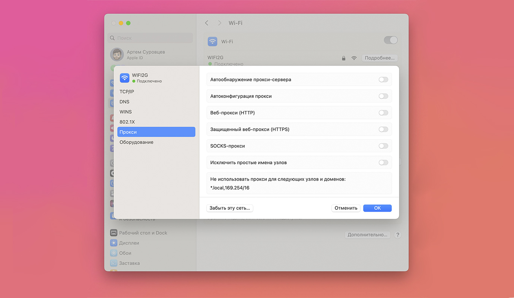This screenshot has height=298, width=514.
Task: Select the 802.1X section
Action: point(156,122)
